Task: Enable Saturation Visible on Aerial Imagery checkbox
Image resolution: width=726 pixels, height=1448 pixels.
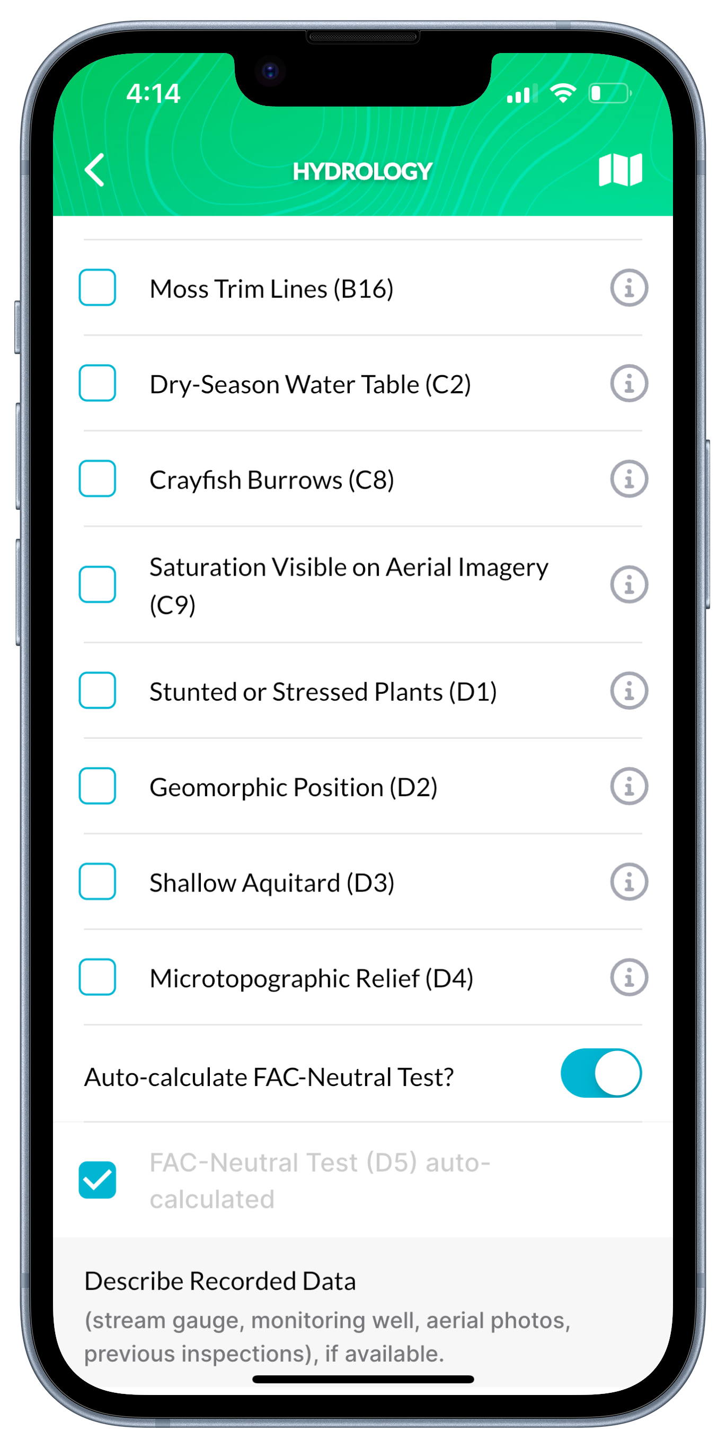Action: (97, 585)
